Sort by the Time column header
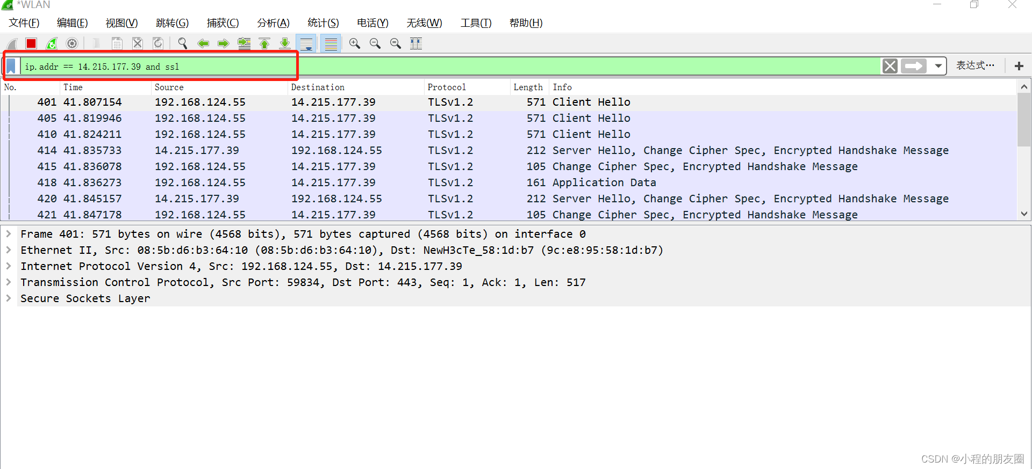Viewport: 1032px width, 469px height. click(105, 87)
